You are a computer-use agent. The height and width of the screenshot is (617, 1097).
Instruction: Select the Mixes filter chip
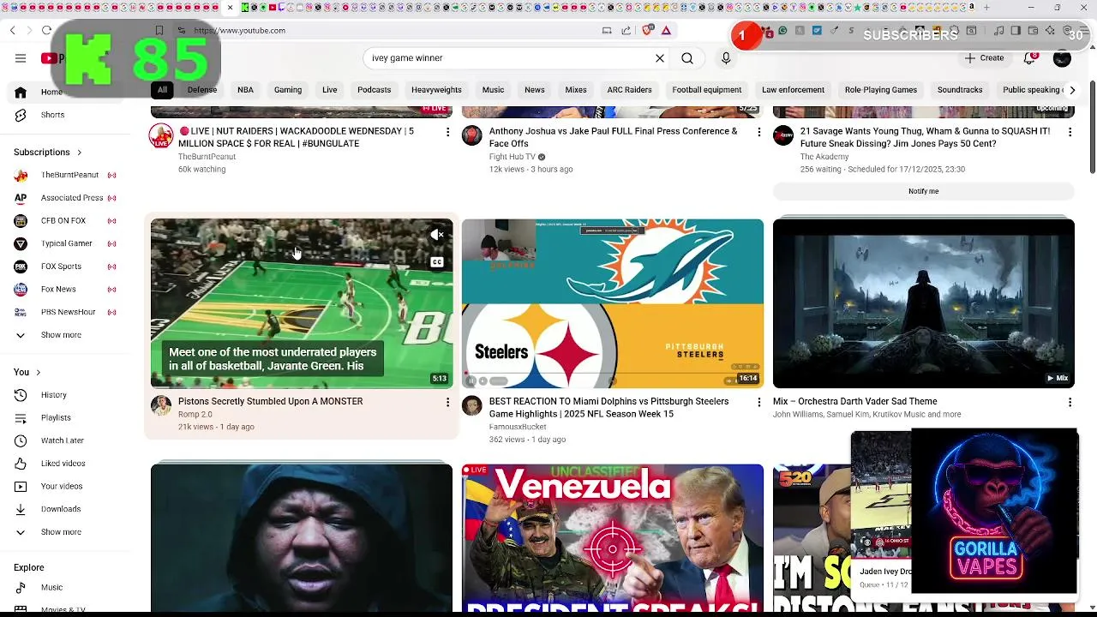(576, 90)
